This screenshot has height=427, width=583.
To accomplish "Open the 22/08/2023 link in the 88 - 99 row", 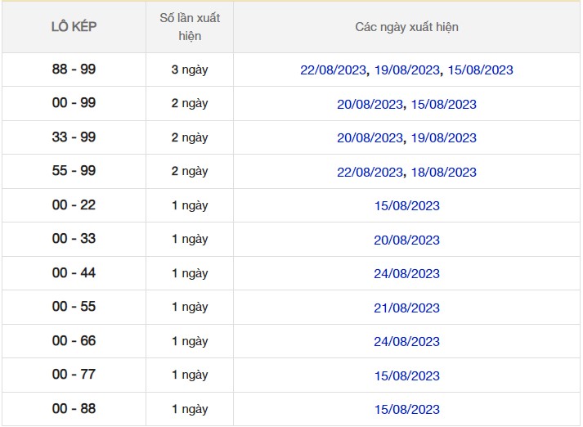I will tap(334, 70).
